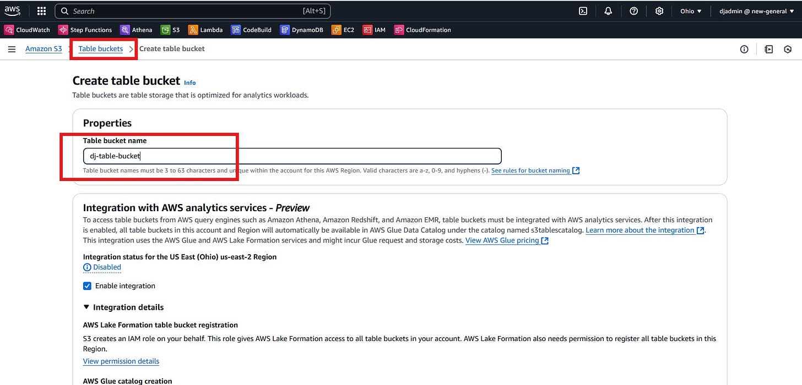Click the Disabled integration status
The width and height of the screenshot is (802, 385).
click(102, 267)
